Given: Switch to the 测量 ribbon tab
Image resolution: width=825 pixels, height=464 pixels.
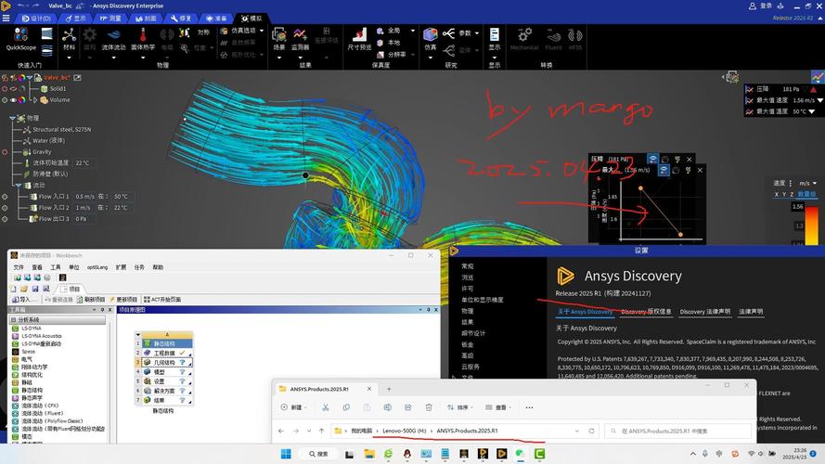Looking at the screenshot, I should point(110,19).
